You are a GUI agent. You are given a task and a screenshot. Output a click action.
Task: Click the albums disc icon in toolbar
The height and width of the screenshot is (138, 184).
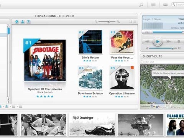[17, 22]
